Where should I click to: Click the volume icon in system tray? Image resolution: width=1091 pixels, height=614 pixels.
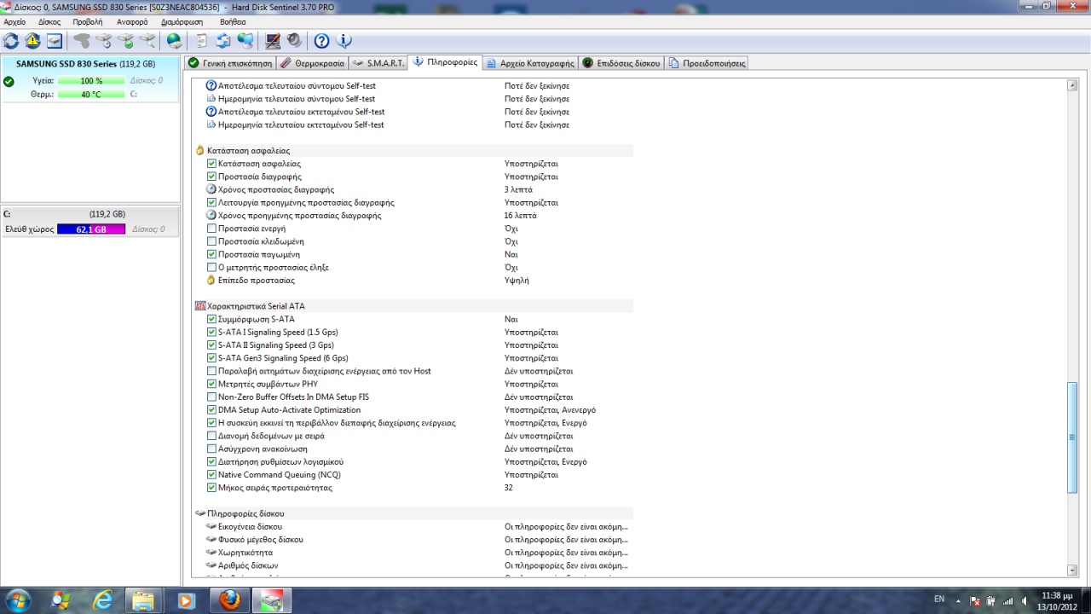coord(1025,600)
